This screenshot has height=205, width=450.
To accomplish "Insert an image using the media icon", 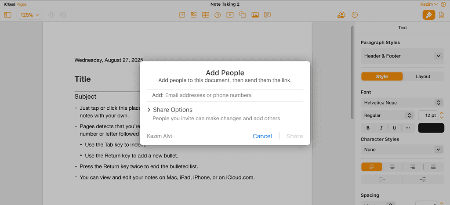I will [x=255, y=15].
